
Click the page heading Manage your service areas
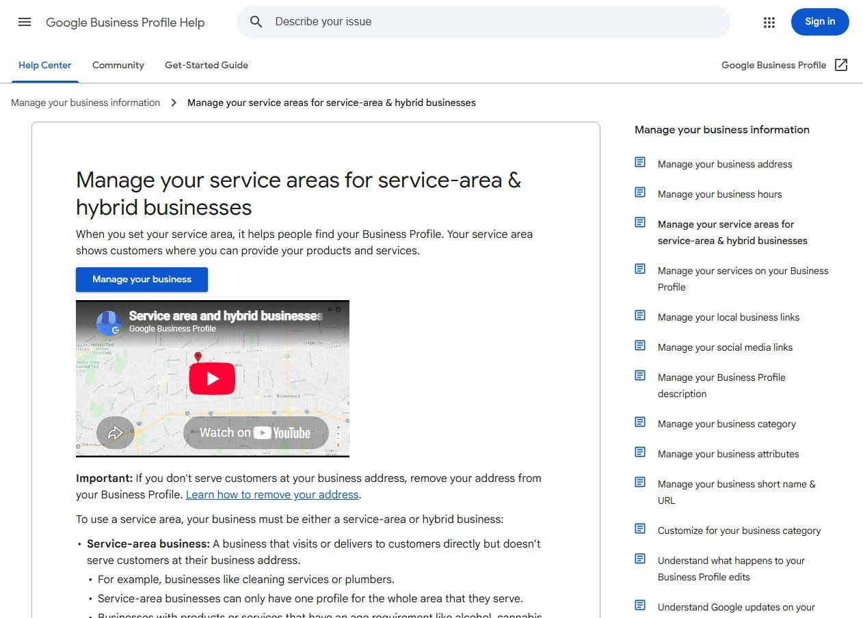click(298, 193)
